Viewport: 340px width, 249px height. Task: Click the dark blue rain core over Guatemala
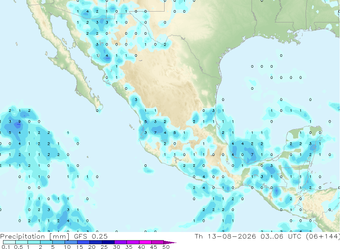[x=276, y=191]
